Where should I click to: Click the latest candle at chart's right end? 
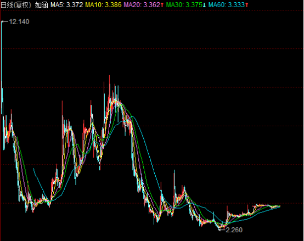(x=279, y=206)
